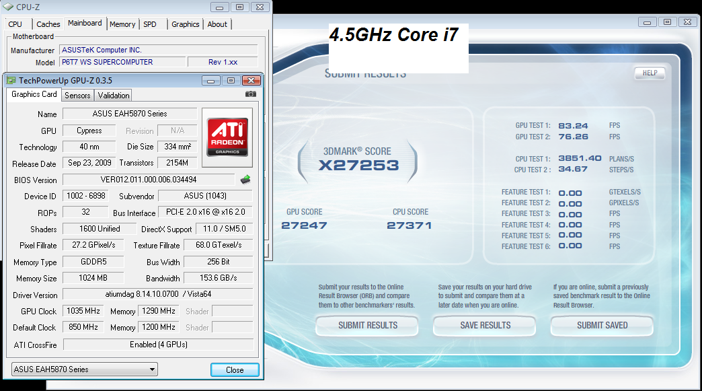Click the BIOS save chip icon
This screenshot has width=702, height=391.
245,180
